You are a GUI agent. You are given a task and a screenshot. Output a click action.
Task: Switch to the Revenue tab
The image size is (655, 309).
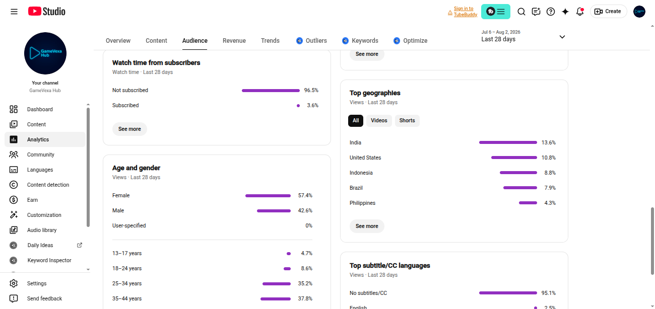click(x=234, y=41)
